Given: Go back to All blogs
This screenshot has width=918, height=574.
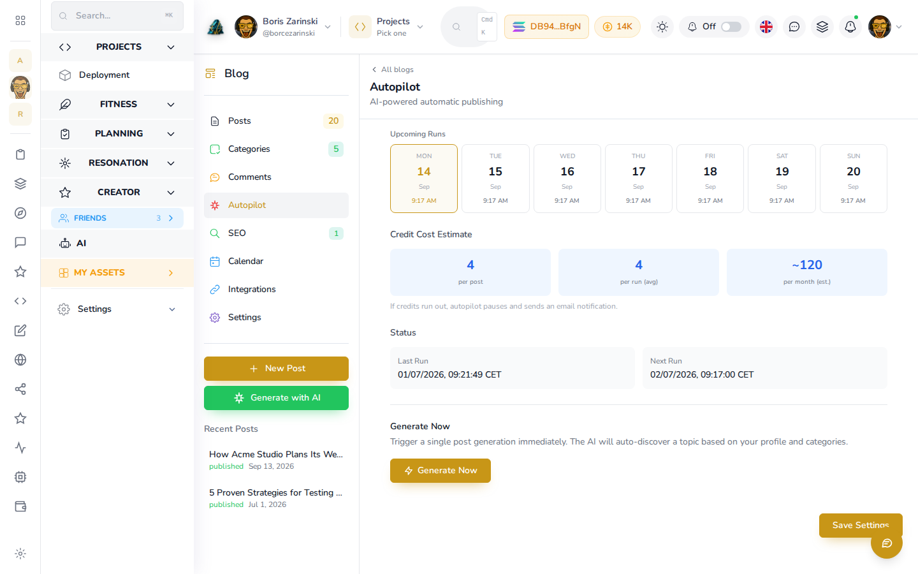Looking at the screenshot, I should pyautogui.click(x=393, y=70).
